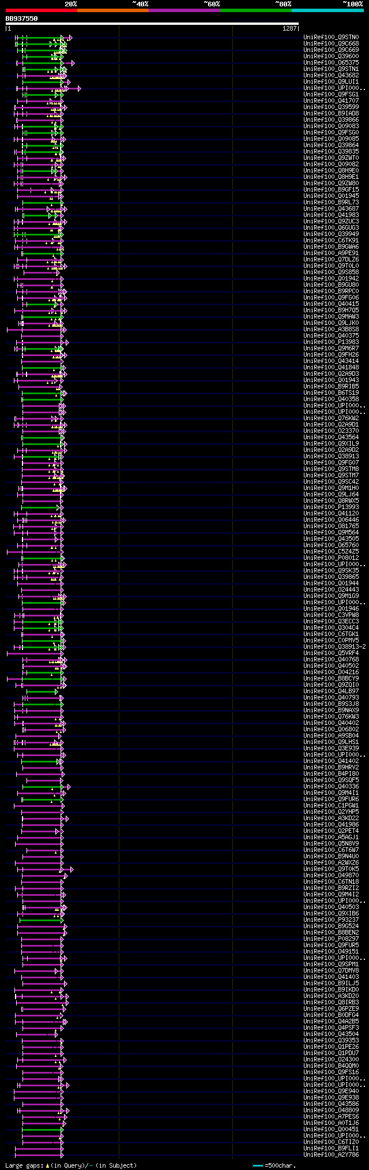The height and width of the screenshot is (1170, 369).
Task: Click the red ~20% identity legend bar
Action: click(41, 10)
